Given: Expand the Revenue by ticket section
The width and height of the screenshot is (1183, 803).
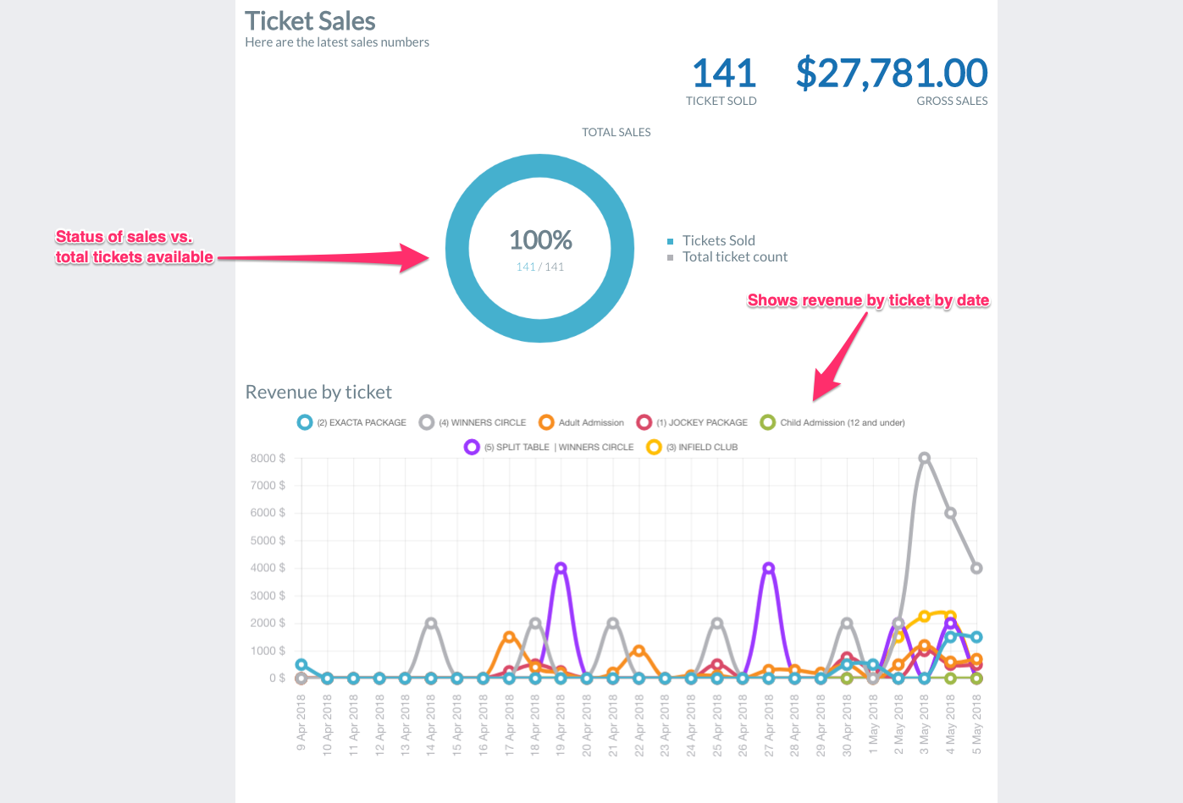Looking at the screenshot, I should tap(318, 392).
